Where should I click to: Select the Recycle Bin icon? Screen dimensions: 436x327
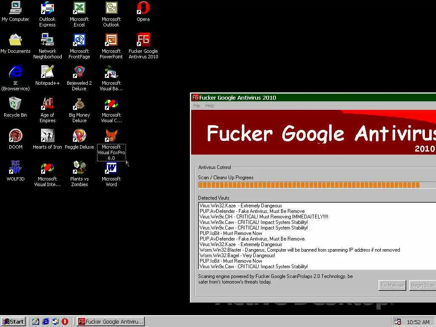(15, 107)
